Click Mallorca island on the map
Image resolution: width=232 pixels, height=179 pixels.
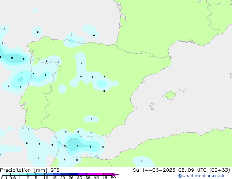tap(170, 95)
